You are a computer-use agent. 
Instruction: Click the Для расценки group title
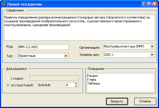point(16,69)
